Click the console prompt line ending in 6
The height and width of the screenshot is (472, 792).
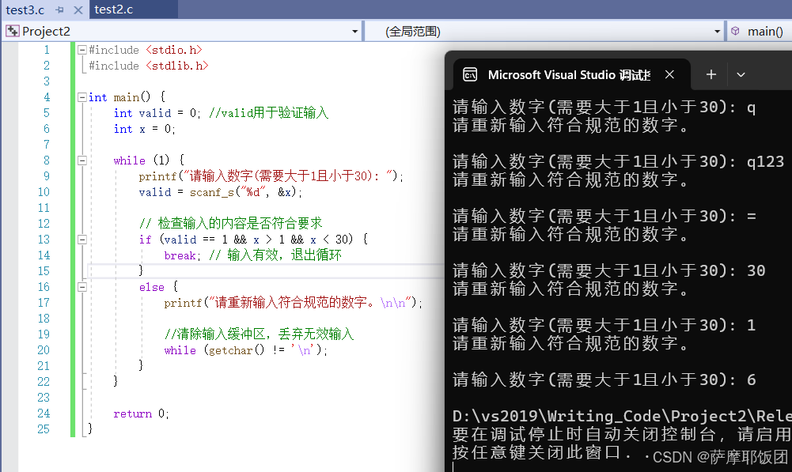[x=604, y=379]
